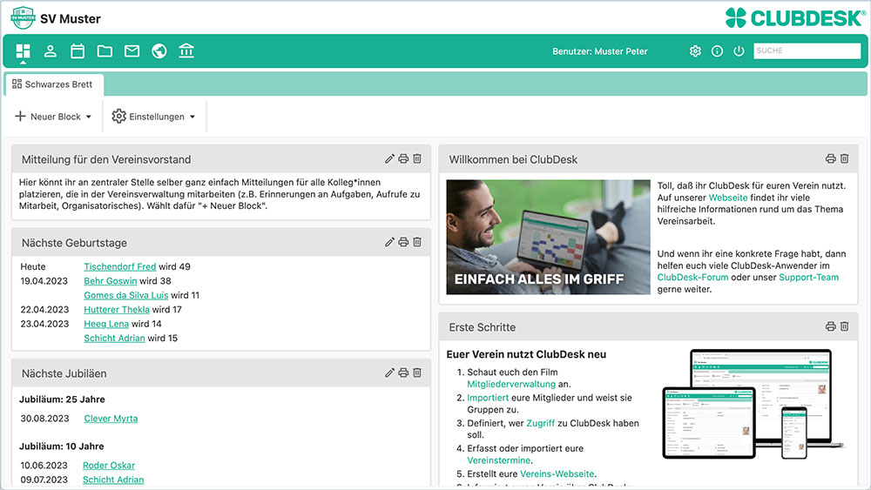Print the Nächste Jubiläen block
Screen dimensions: 871x490
403,373
